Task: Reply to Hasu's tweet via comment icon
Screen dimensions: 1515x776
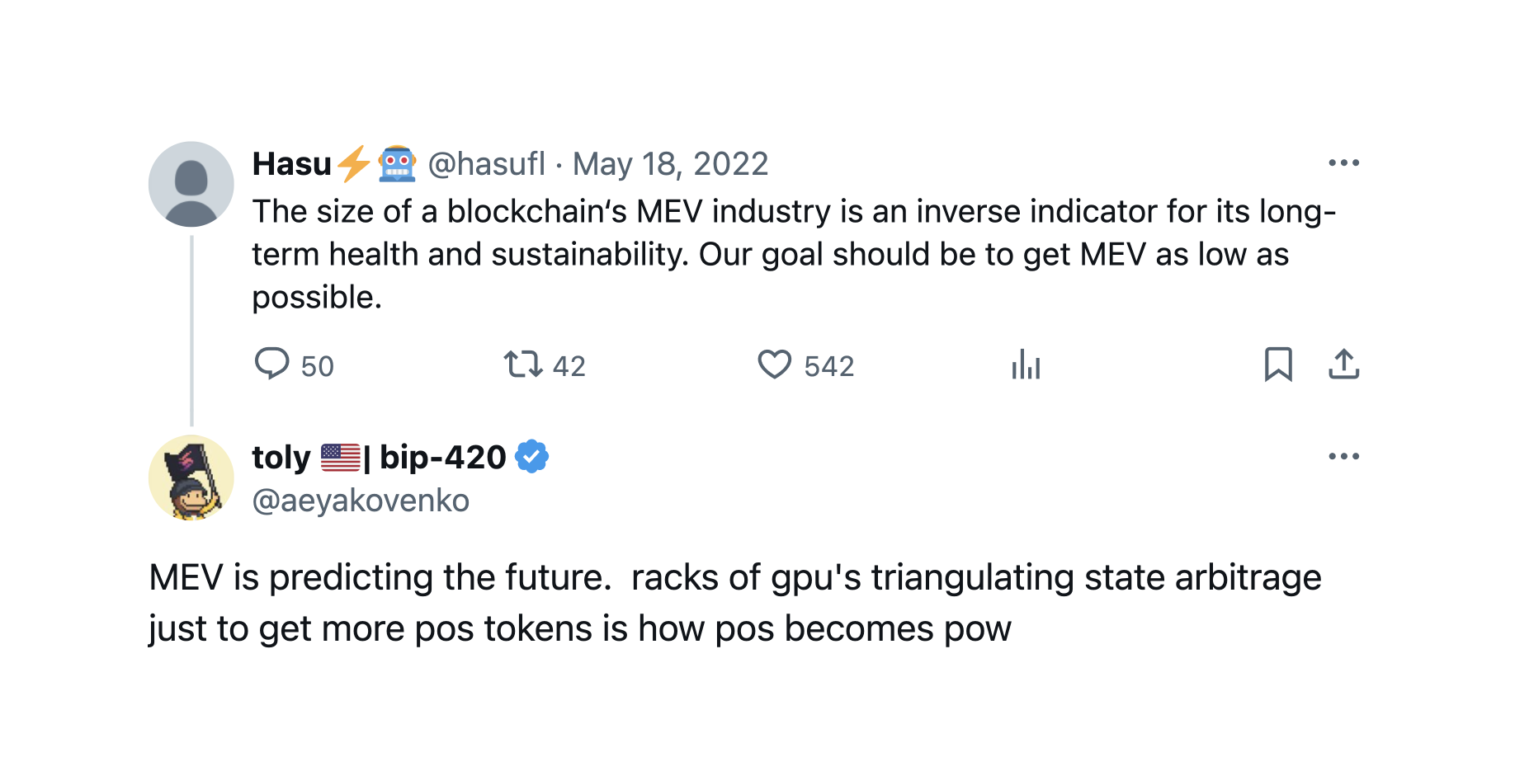Action: pyautogui.click(x=271, y=364)
